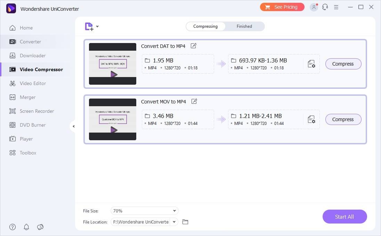Open the hamburger menu icon

pos(336,7)
